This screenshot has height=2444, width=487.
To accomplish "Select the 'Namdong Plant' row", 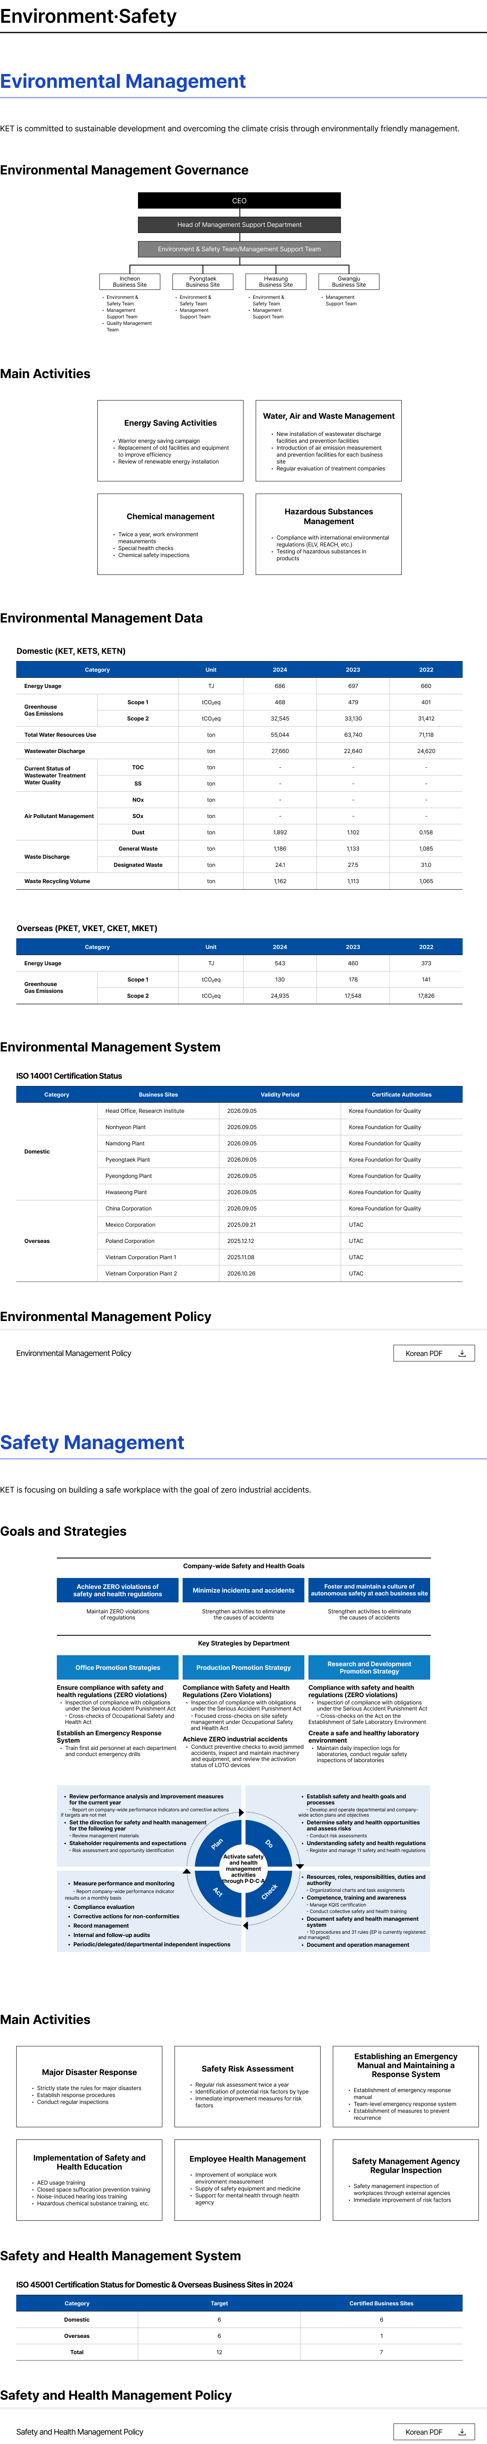I will (x=280, y=1143).
